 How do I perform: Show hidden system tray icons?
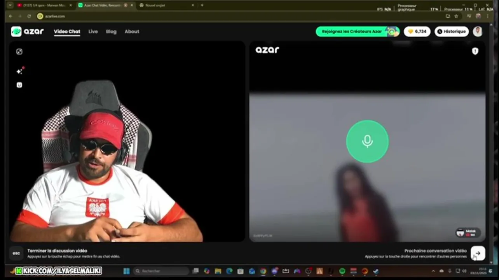[433, 271]
